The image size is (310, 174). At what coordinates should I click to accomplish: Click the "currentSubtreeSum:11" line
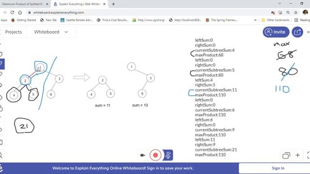click(216, 90)
